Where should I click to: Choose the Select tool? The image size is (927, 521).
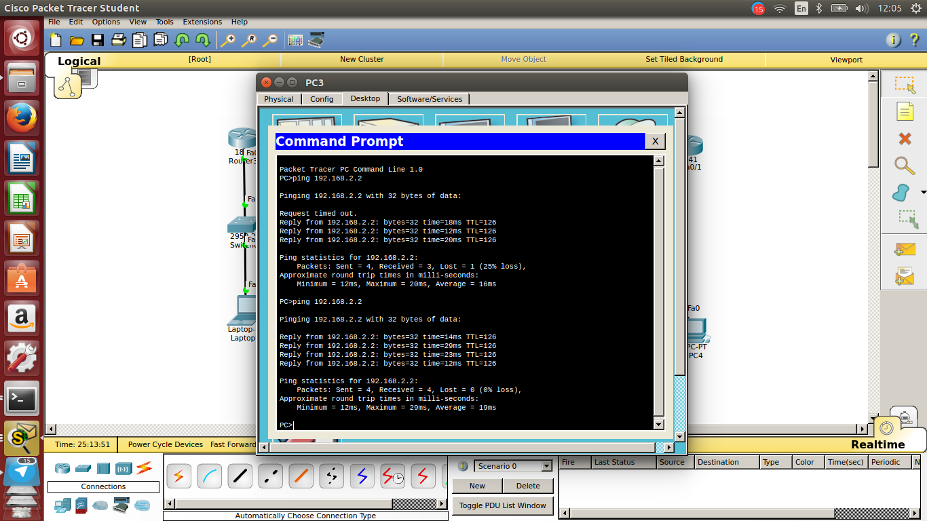click(905, 84)
